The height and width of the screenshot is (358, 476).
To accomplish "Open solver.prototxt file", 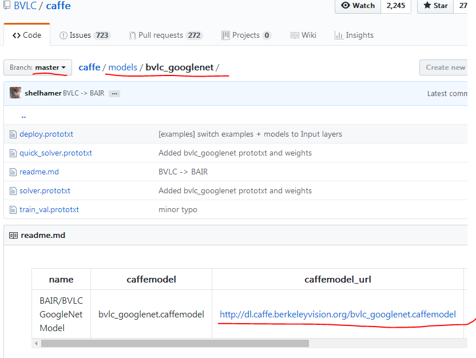I will click(45, 190).
